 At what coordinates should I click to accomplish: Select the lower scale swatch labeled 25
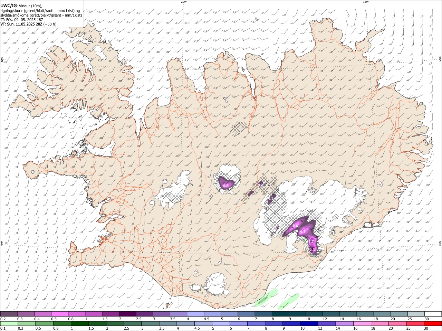click(x=415, y=323)
